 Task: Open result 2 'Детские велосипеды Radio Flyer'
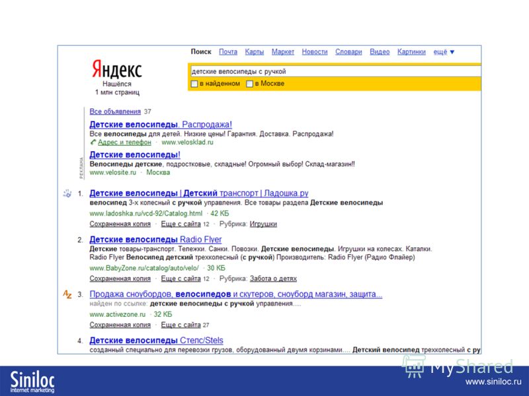(155, 240)
